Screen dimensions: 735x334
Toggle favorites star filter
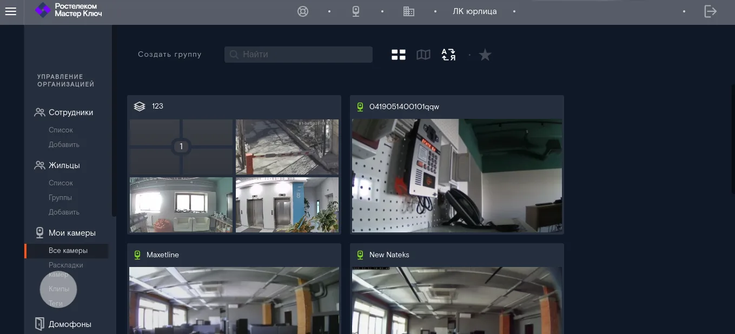click(485, 55)
